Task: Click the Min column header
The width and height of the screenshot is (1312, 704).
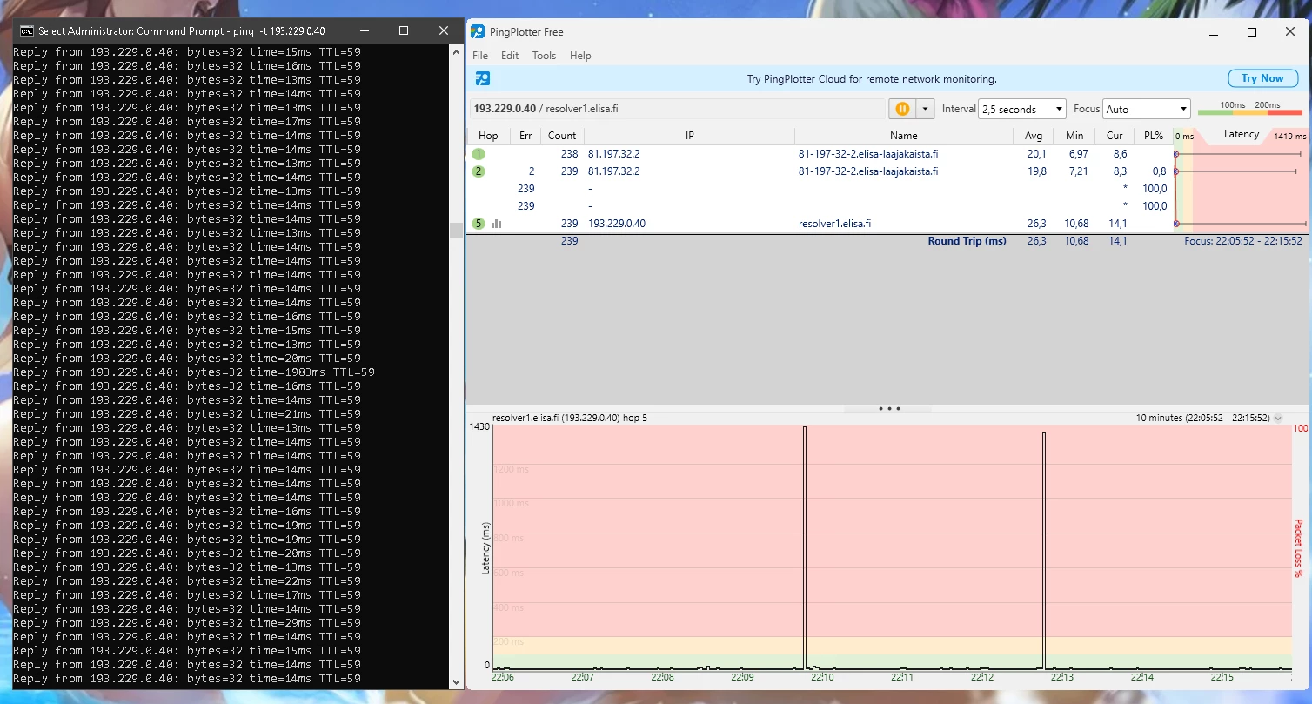Action: click(1074, 136)
